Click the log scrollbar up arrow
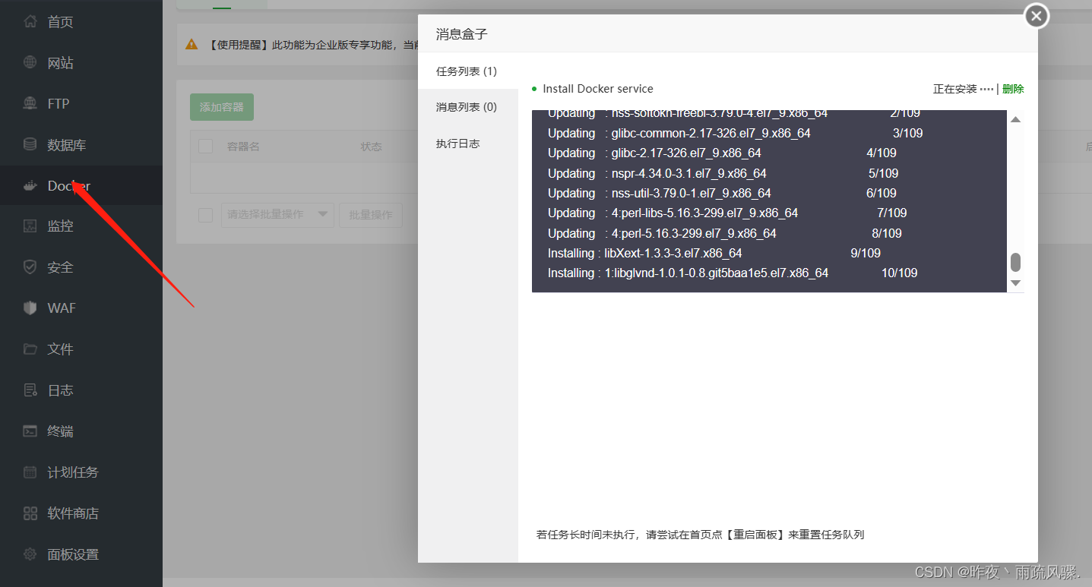This screenshot has width=1092, height=587. 1015,120
